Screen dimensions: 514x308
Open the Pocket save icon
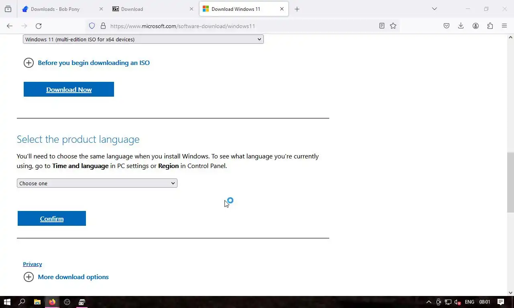(x=447, y=26)
